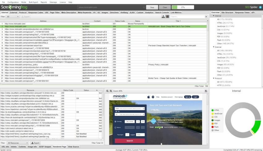
Task: Click the zoom out magnifier in rendered page
Action: (107, 91)
